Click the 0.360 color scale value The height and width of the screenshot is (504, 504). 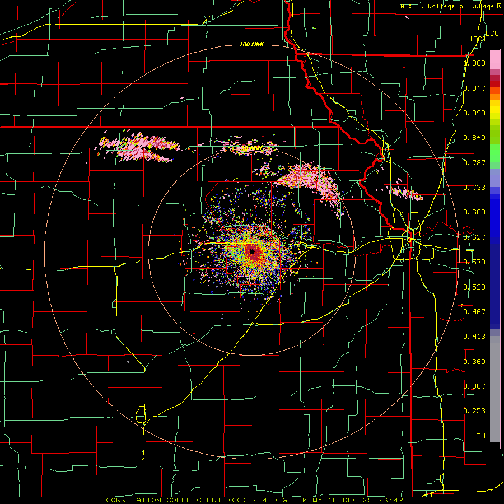(474, 362)
